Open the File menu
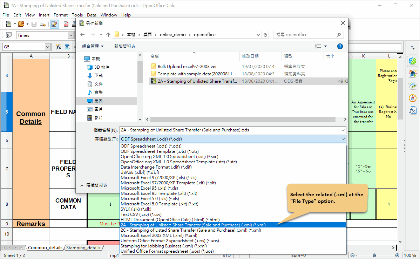This screenshot has height=259, width=420. 6,15
